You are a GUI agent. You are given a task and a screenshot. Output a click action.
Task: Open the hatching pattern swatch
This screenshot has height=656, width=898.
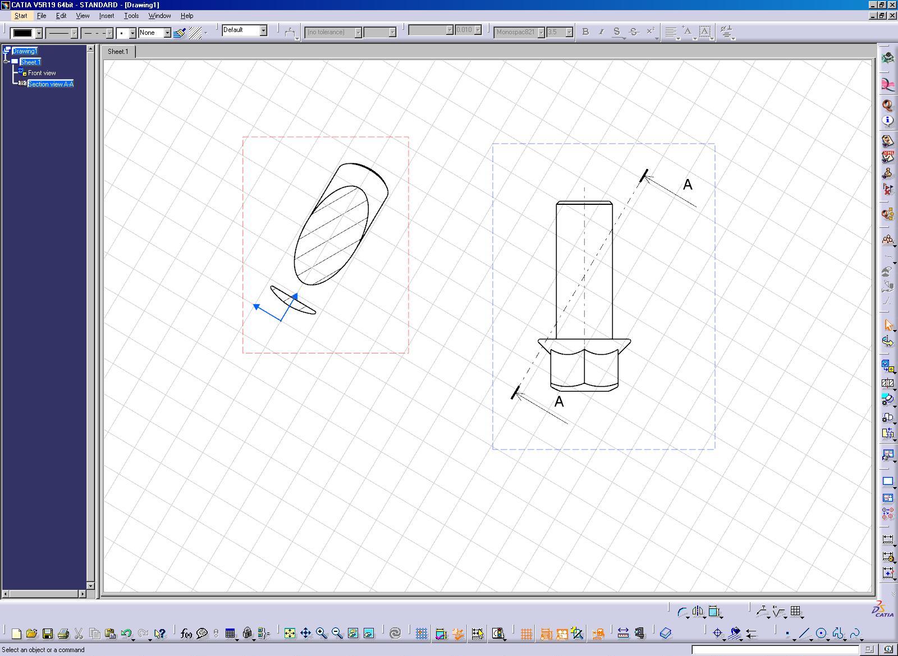point(195,33)
